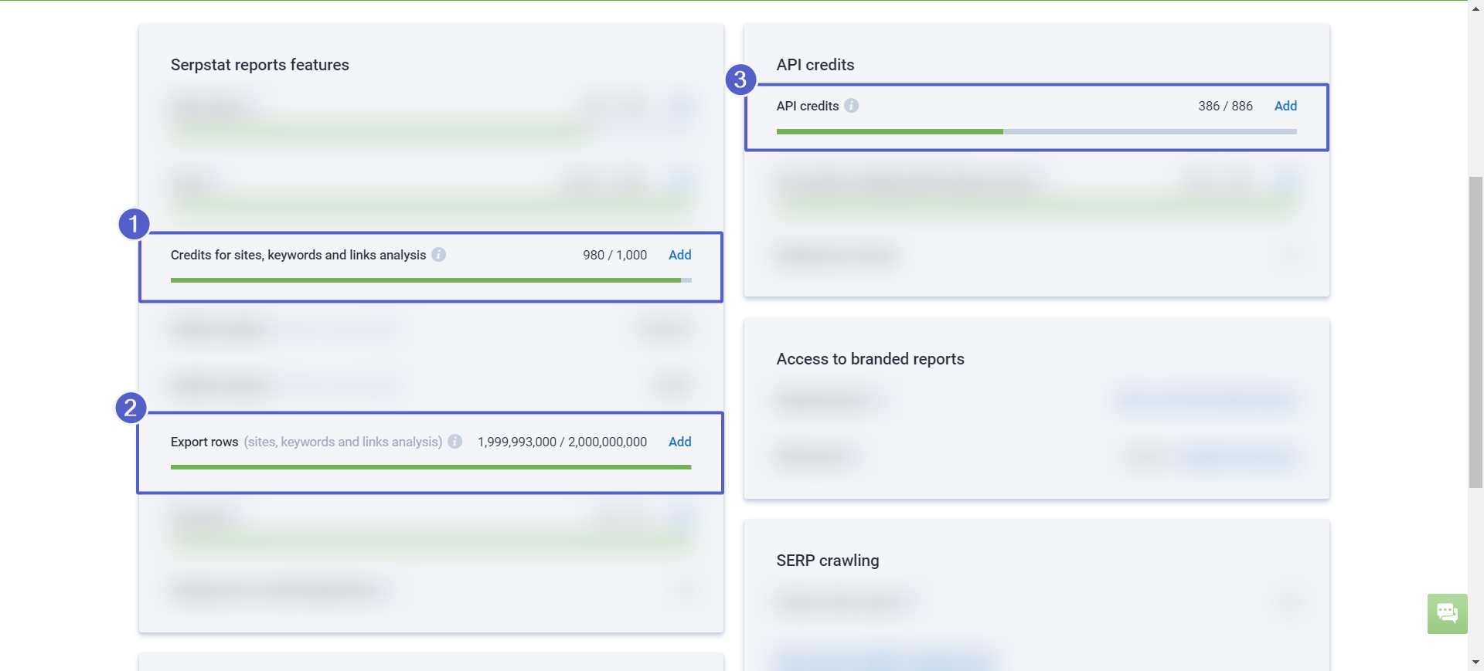
Task: Click the API credits usage progress bar
Action: pyautogui.click(x=1036, y=132)
